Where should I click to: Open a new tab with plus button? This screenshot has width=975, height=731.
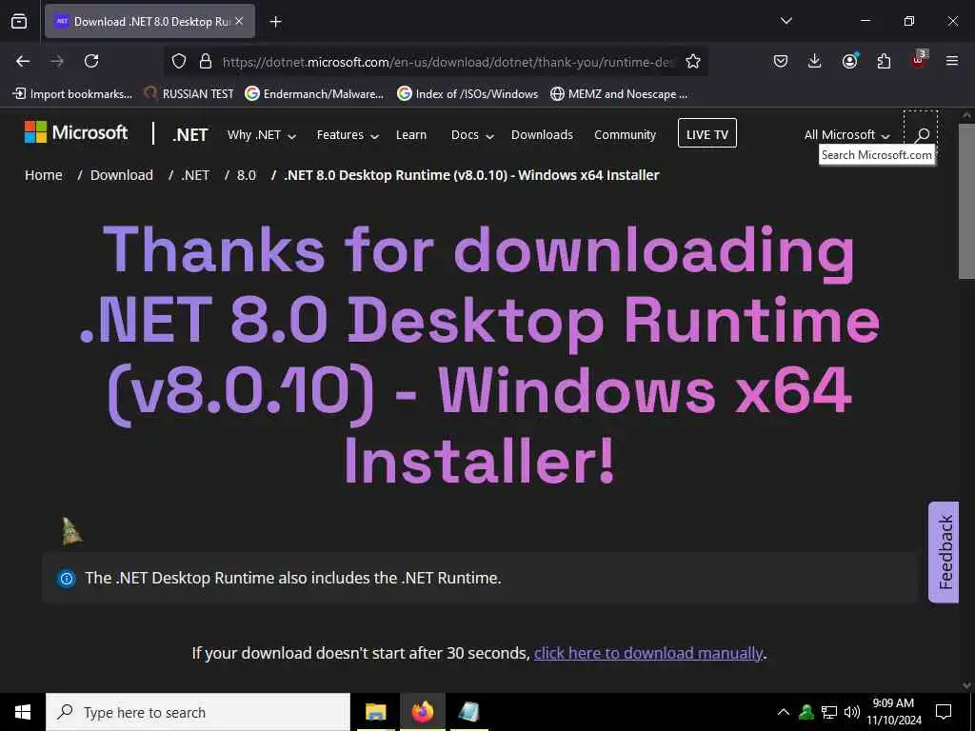coord(275,22)
